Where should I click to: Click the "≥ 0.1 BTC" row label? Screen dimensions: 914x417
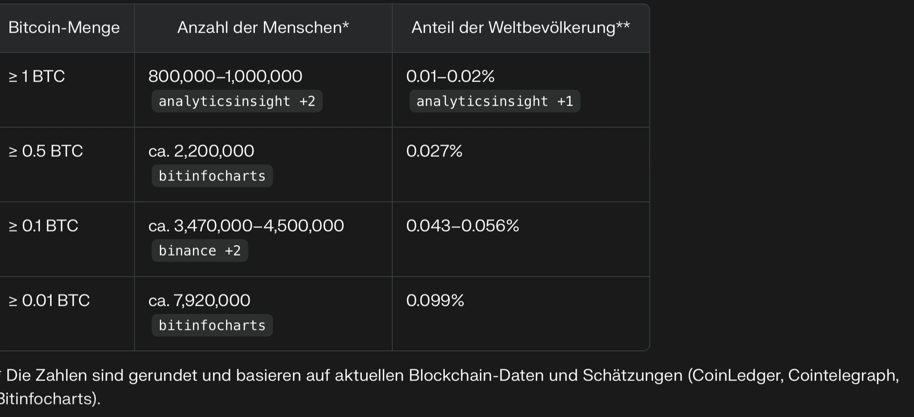tap(43, 226)
